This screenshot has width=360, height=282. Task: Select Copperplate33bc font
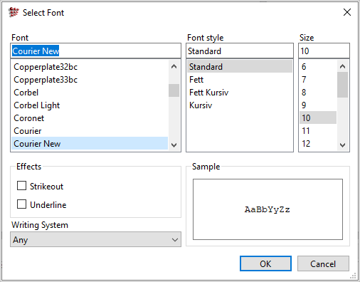90,80
